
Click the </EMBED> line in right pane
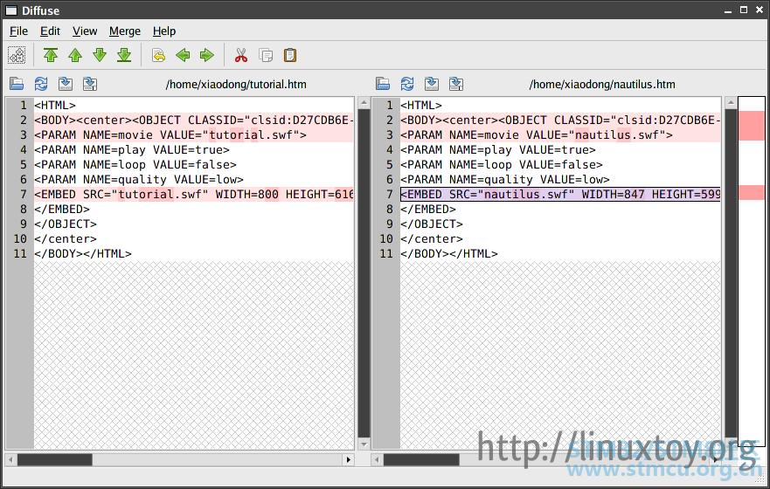pos(560,209)
